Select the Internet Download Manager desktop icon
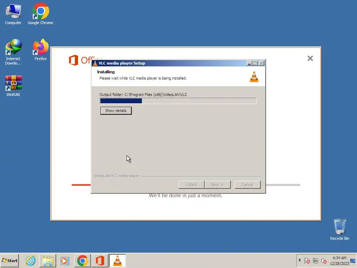357x268 pixels. pos(13,52)
